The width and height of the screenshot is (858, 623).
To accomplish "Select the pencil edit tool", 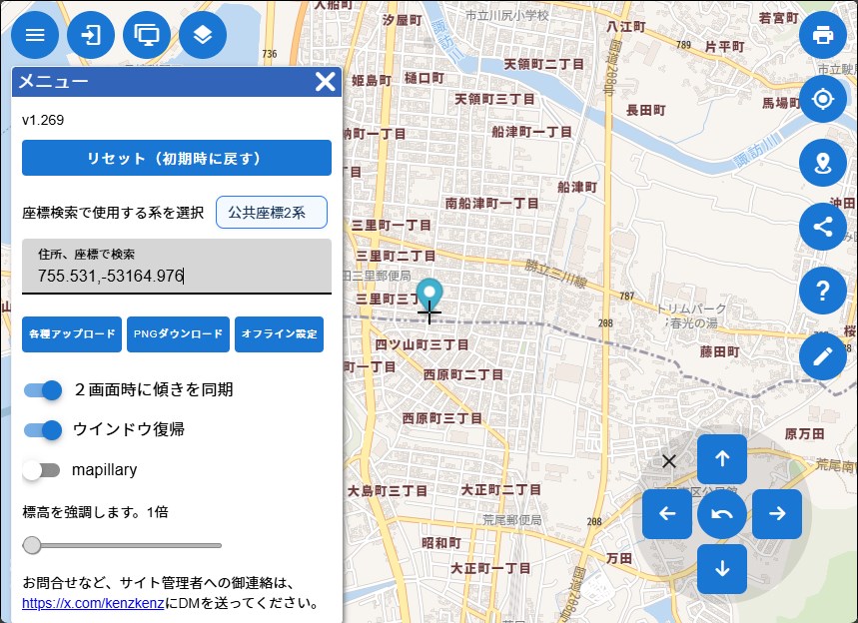I will pos(823,355).
